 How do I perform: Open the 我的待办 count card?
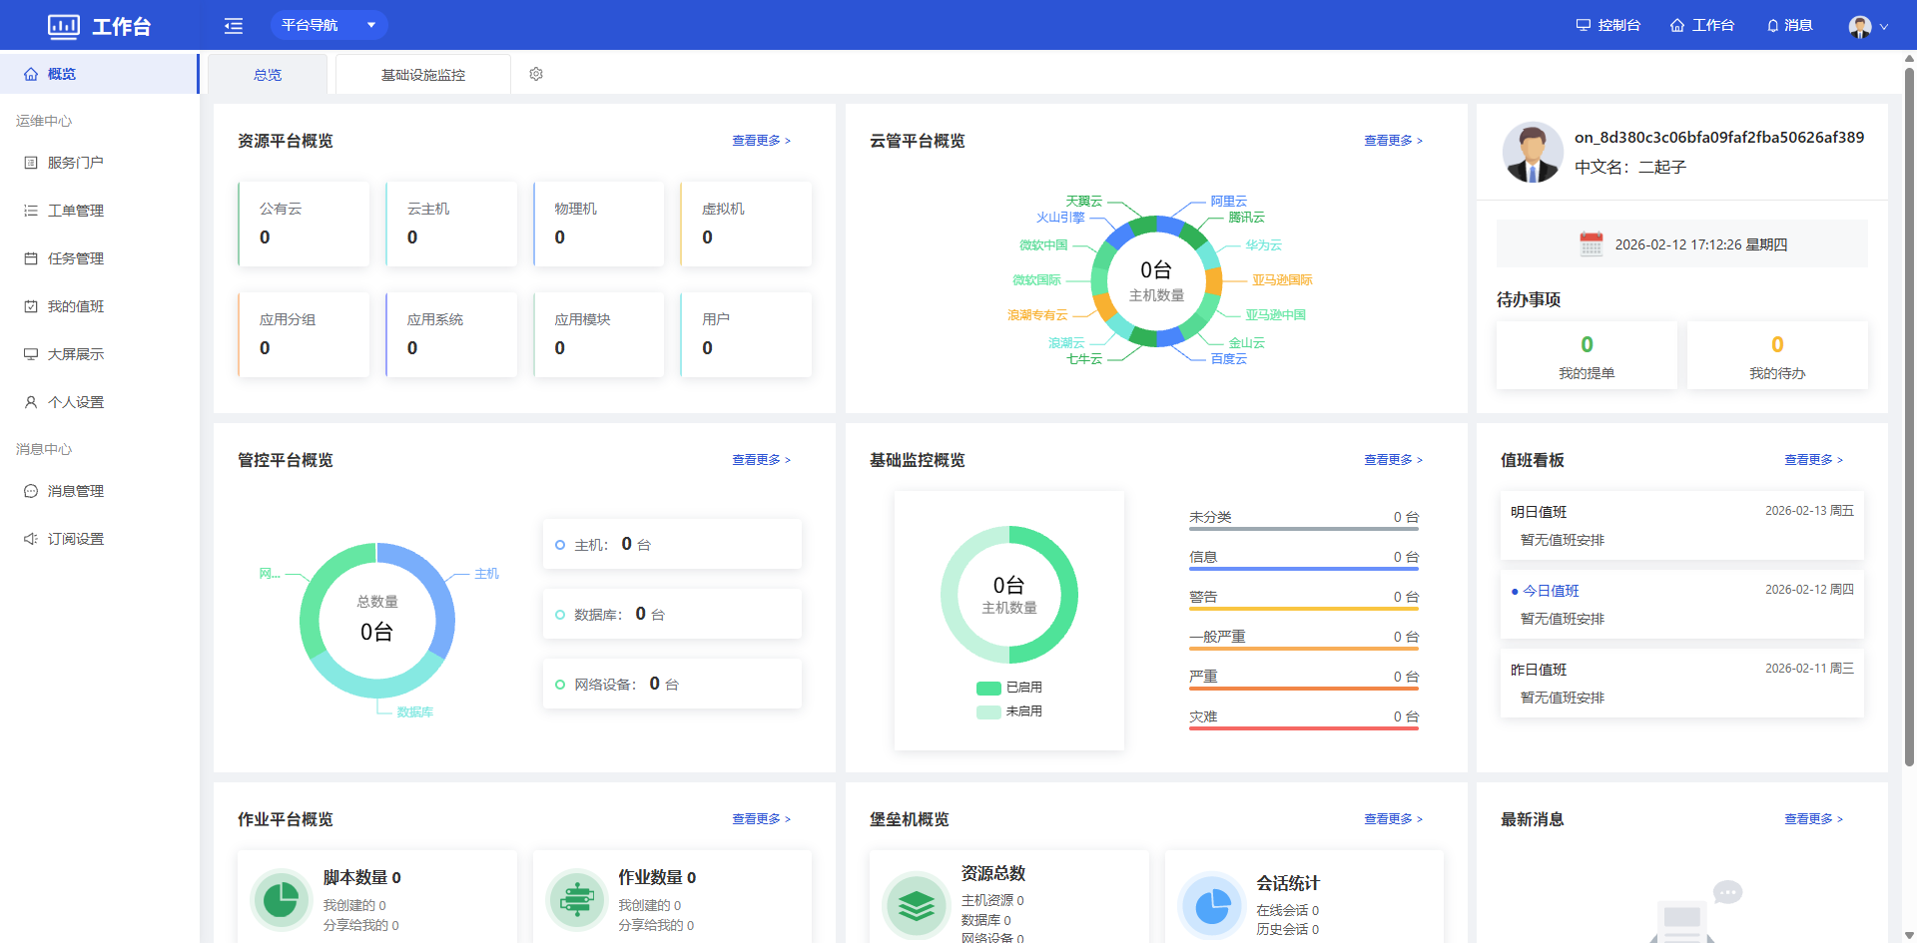(1776, 355)
